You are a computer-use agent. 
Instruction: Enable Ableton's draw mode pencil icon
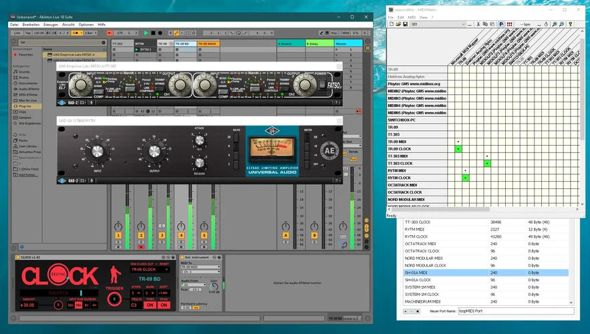[x=321, y=33]
